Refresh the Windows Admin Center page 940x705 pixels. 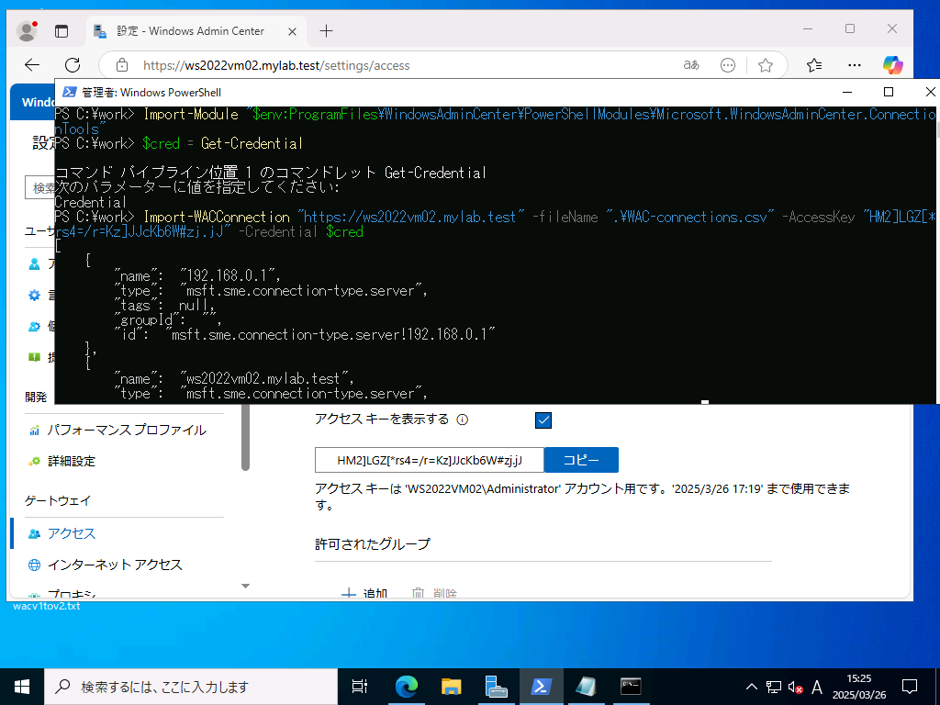[x=73, y=65]
